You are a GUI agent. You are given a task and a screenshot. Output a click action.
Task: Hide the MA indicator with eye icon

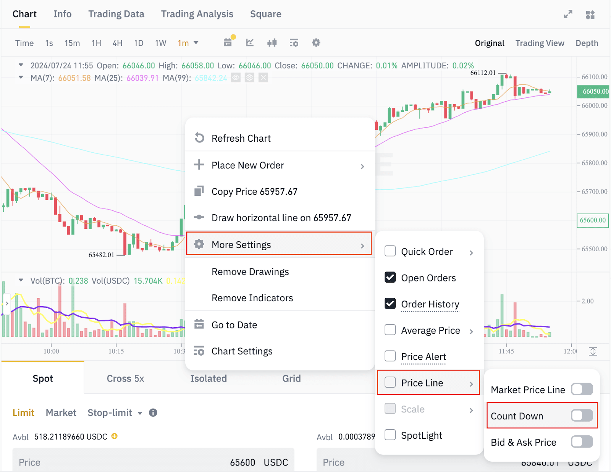pos(236,78)
